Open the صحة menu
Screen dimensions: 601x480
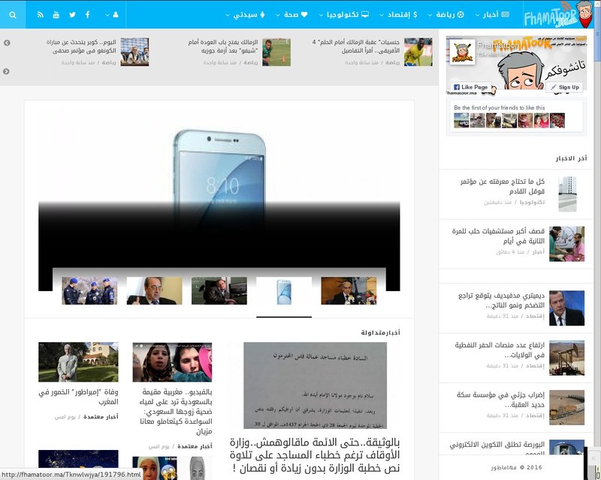(x=295, y=14)
